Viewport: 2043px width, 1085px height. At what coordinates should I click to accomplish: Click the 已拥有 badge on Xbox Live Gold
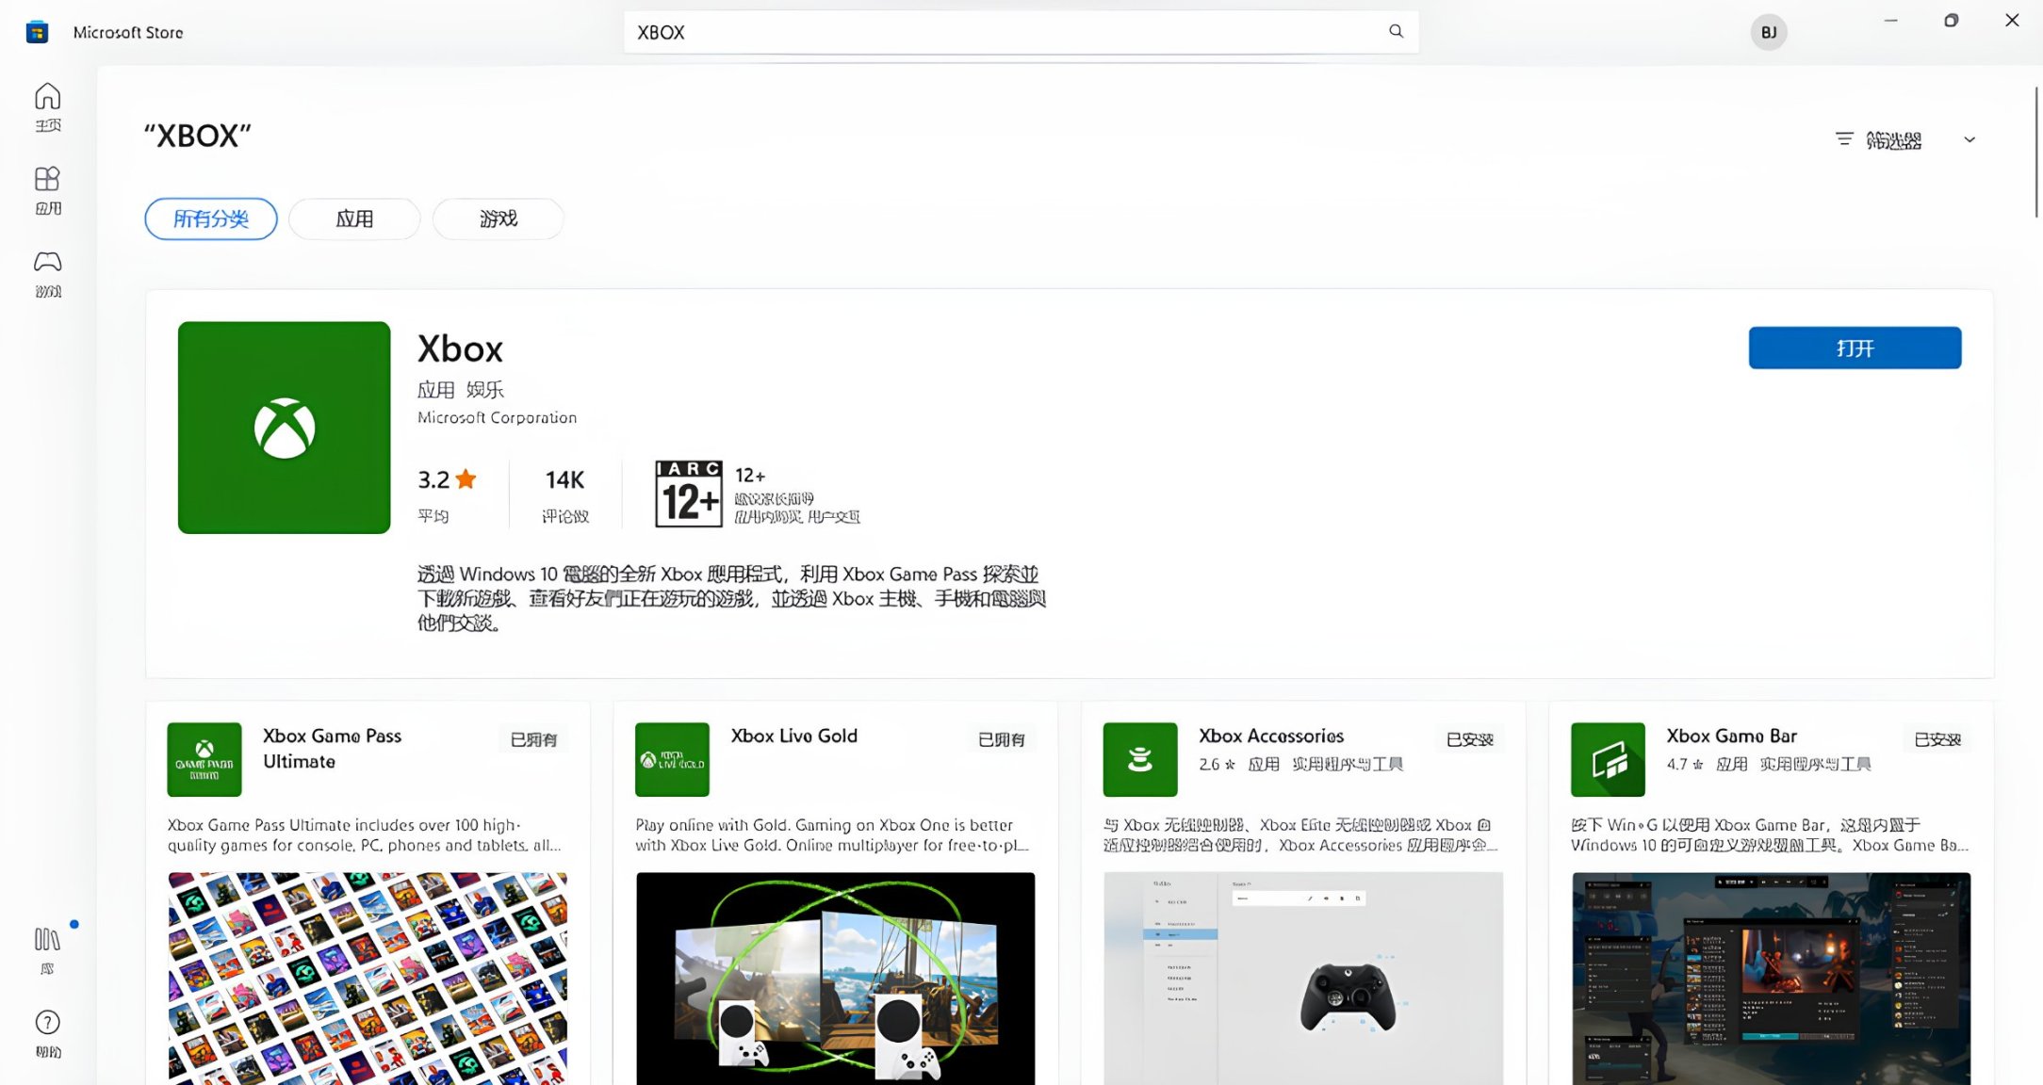click(x=1001, y=739)
